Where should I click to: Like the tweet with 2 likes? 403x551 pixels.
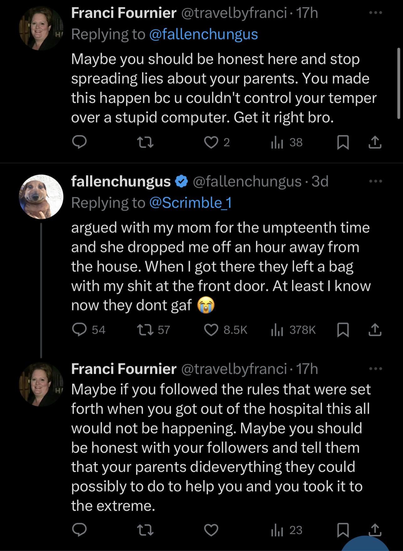coord(211,143)
